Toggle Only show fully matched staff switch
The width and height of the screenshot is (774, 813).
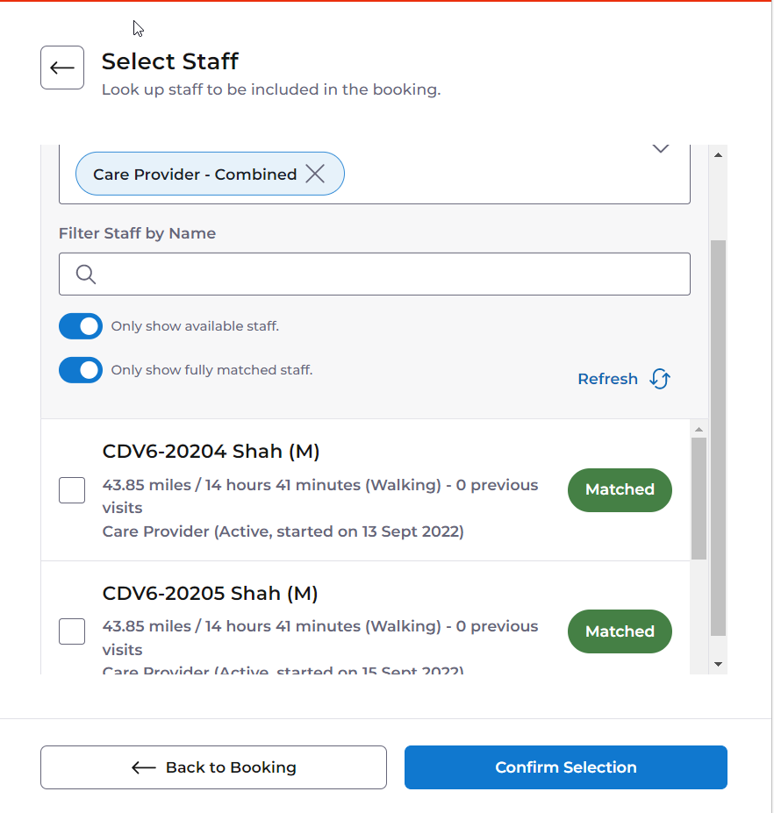point(81,370)
